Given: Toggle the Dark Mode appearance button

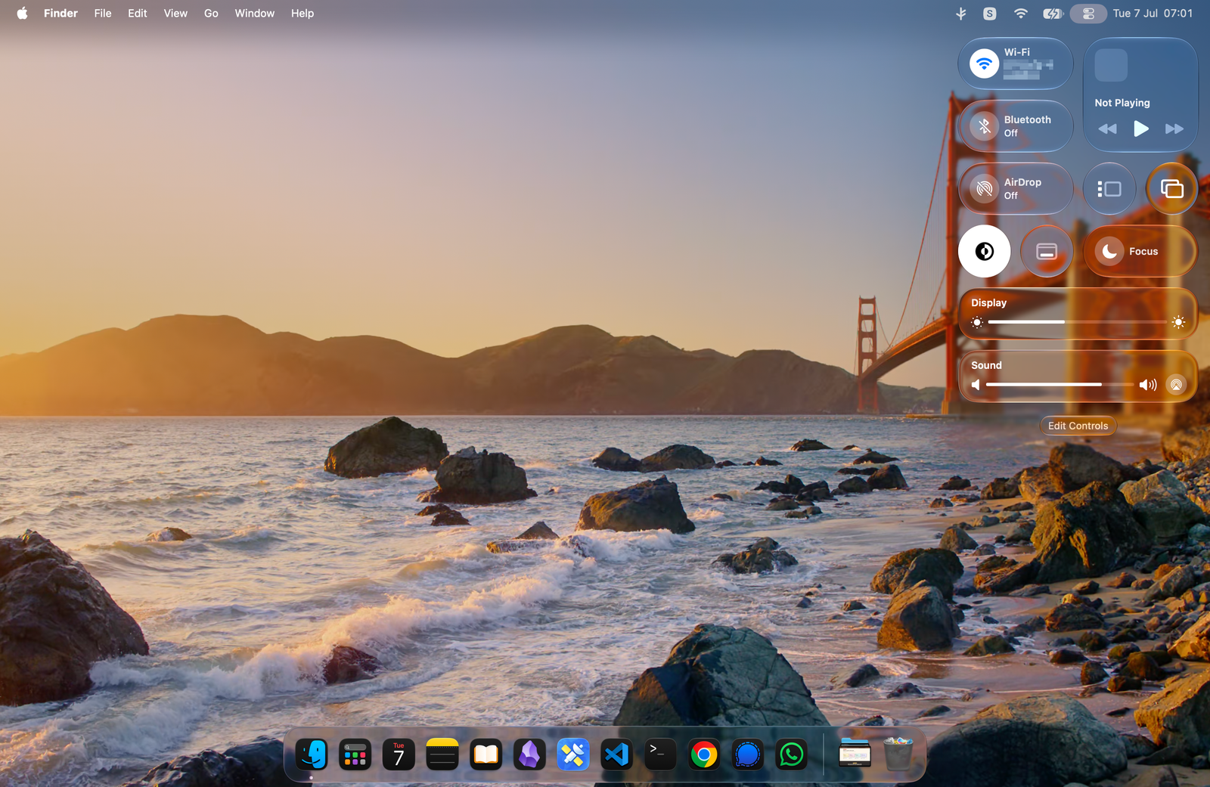Looking at the screenshot, I should coord(984,252).
